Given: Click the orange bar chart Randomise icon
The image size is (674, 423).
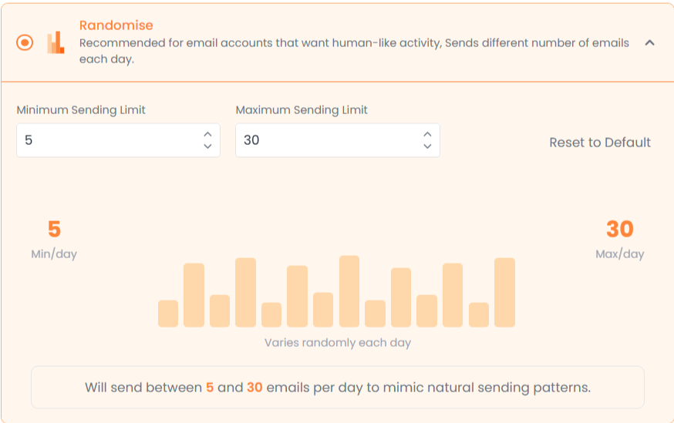Looking at the screenshot, I should pos(56,42).
